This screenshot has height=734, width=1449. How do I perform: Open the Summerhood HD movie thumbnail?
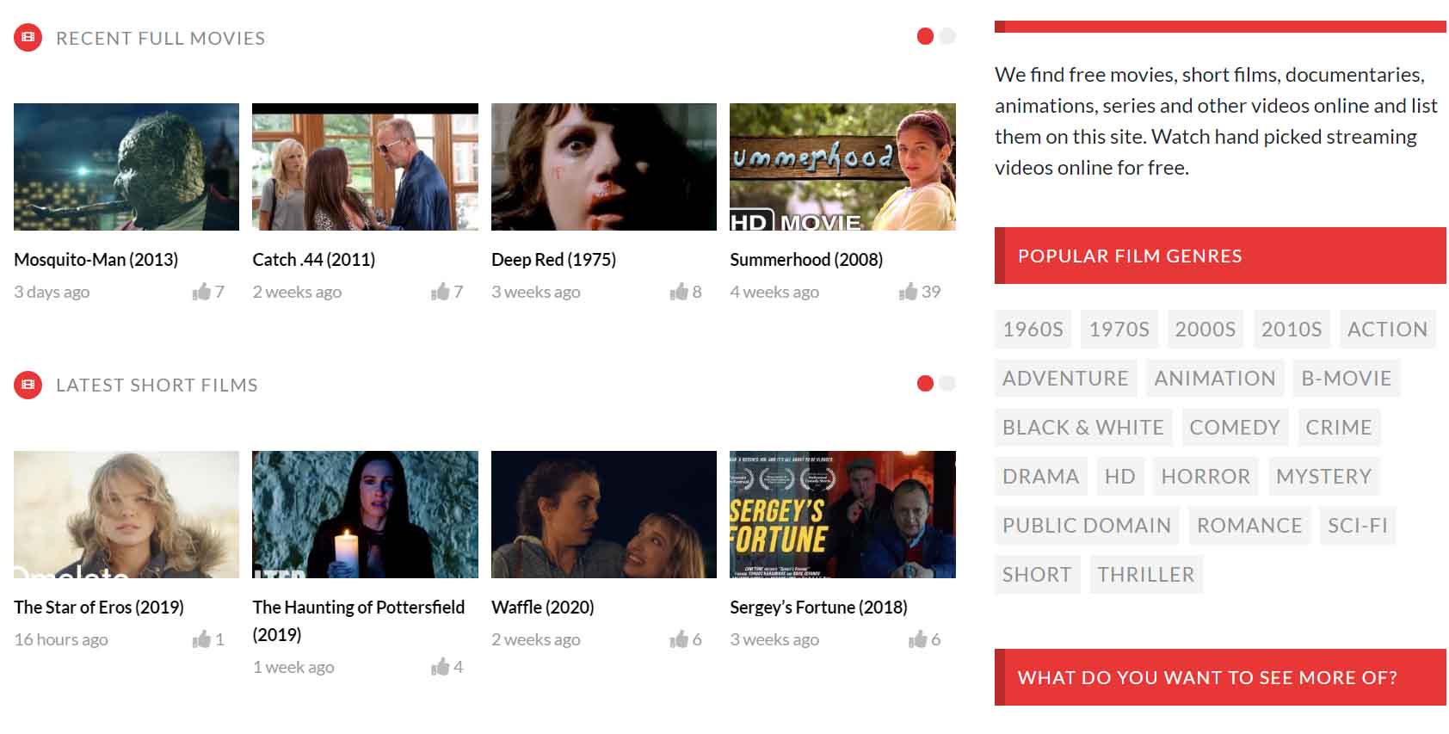coord(842,167)
